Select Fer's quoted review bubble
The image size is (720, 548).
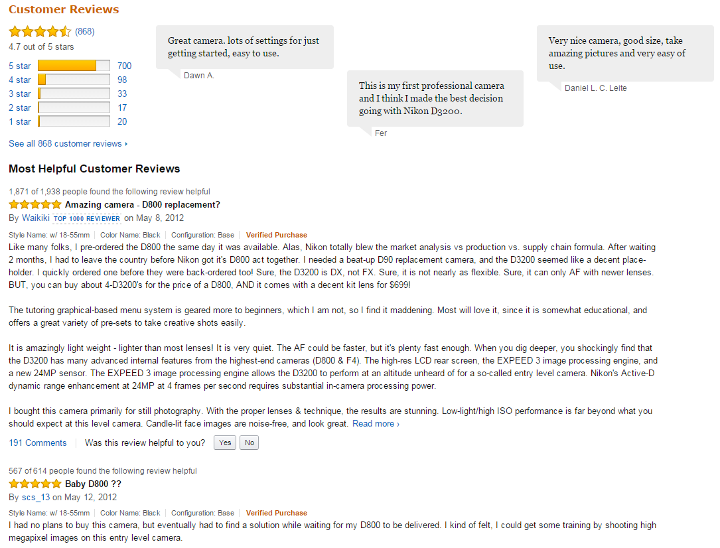coord(435,98)
